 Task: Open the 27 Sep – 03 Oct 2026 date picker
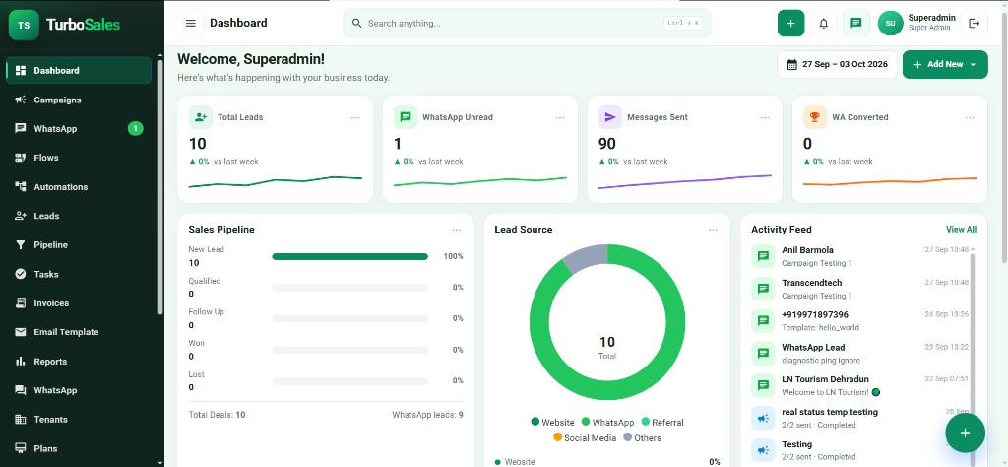tap(837, 64)
